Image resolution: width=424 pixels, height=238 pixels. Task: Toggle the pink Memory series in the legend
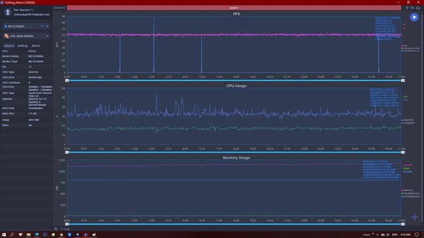(x=408, y=190)
